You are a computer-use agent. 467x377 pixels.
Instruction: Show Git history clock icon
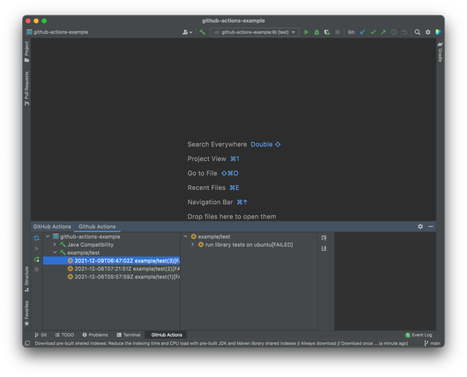(394, 32)
